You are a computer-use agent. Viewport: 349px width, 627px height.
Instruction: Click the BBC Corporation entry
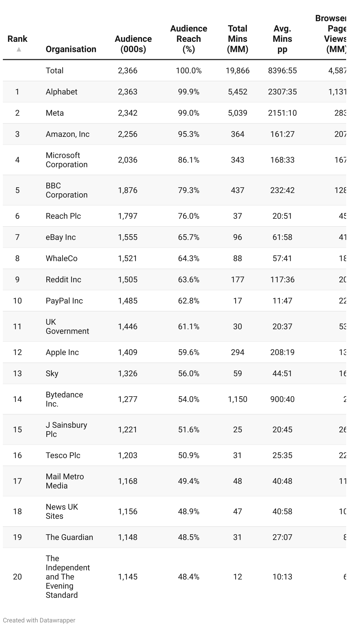tap(67, 190)
